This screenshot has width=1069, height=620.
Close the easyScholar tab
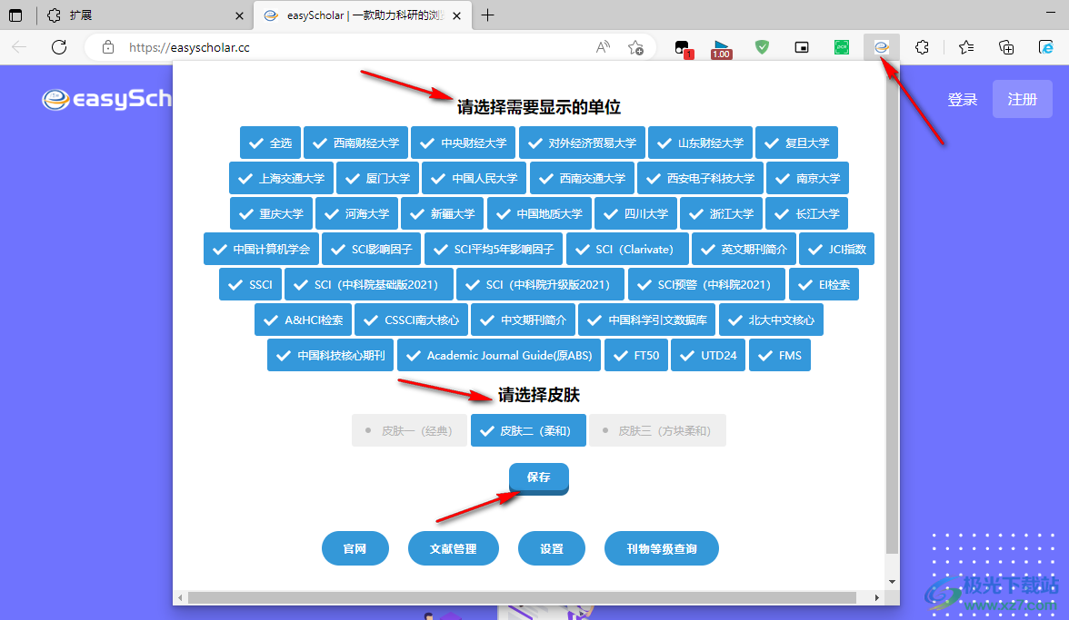click(x=456, y=15)
